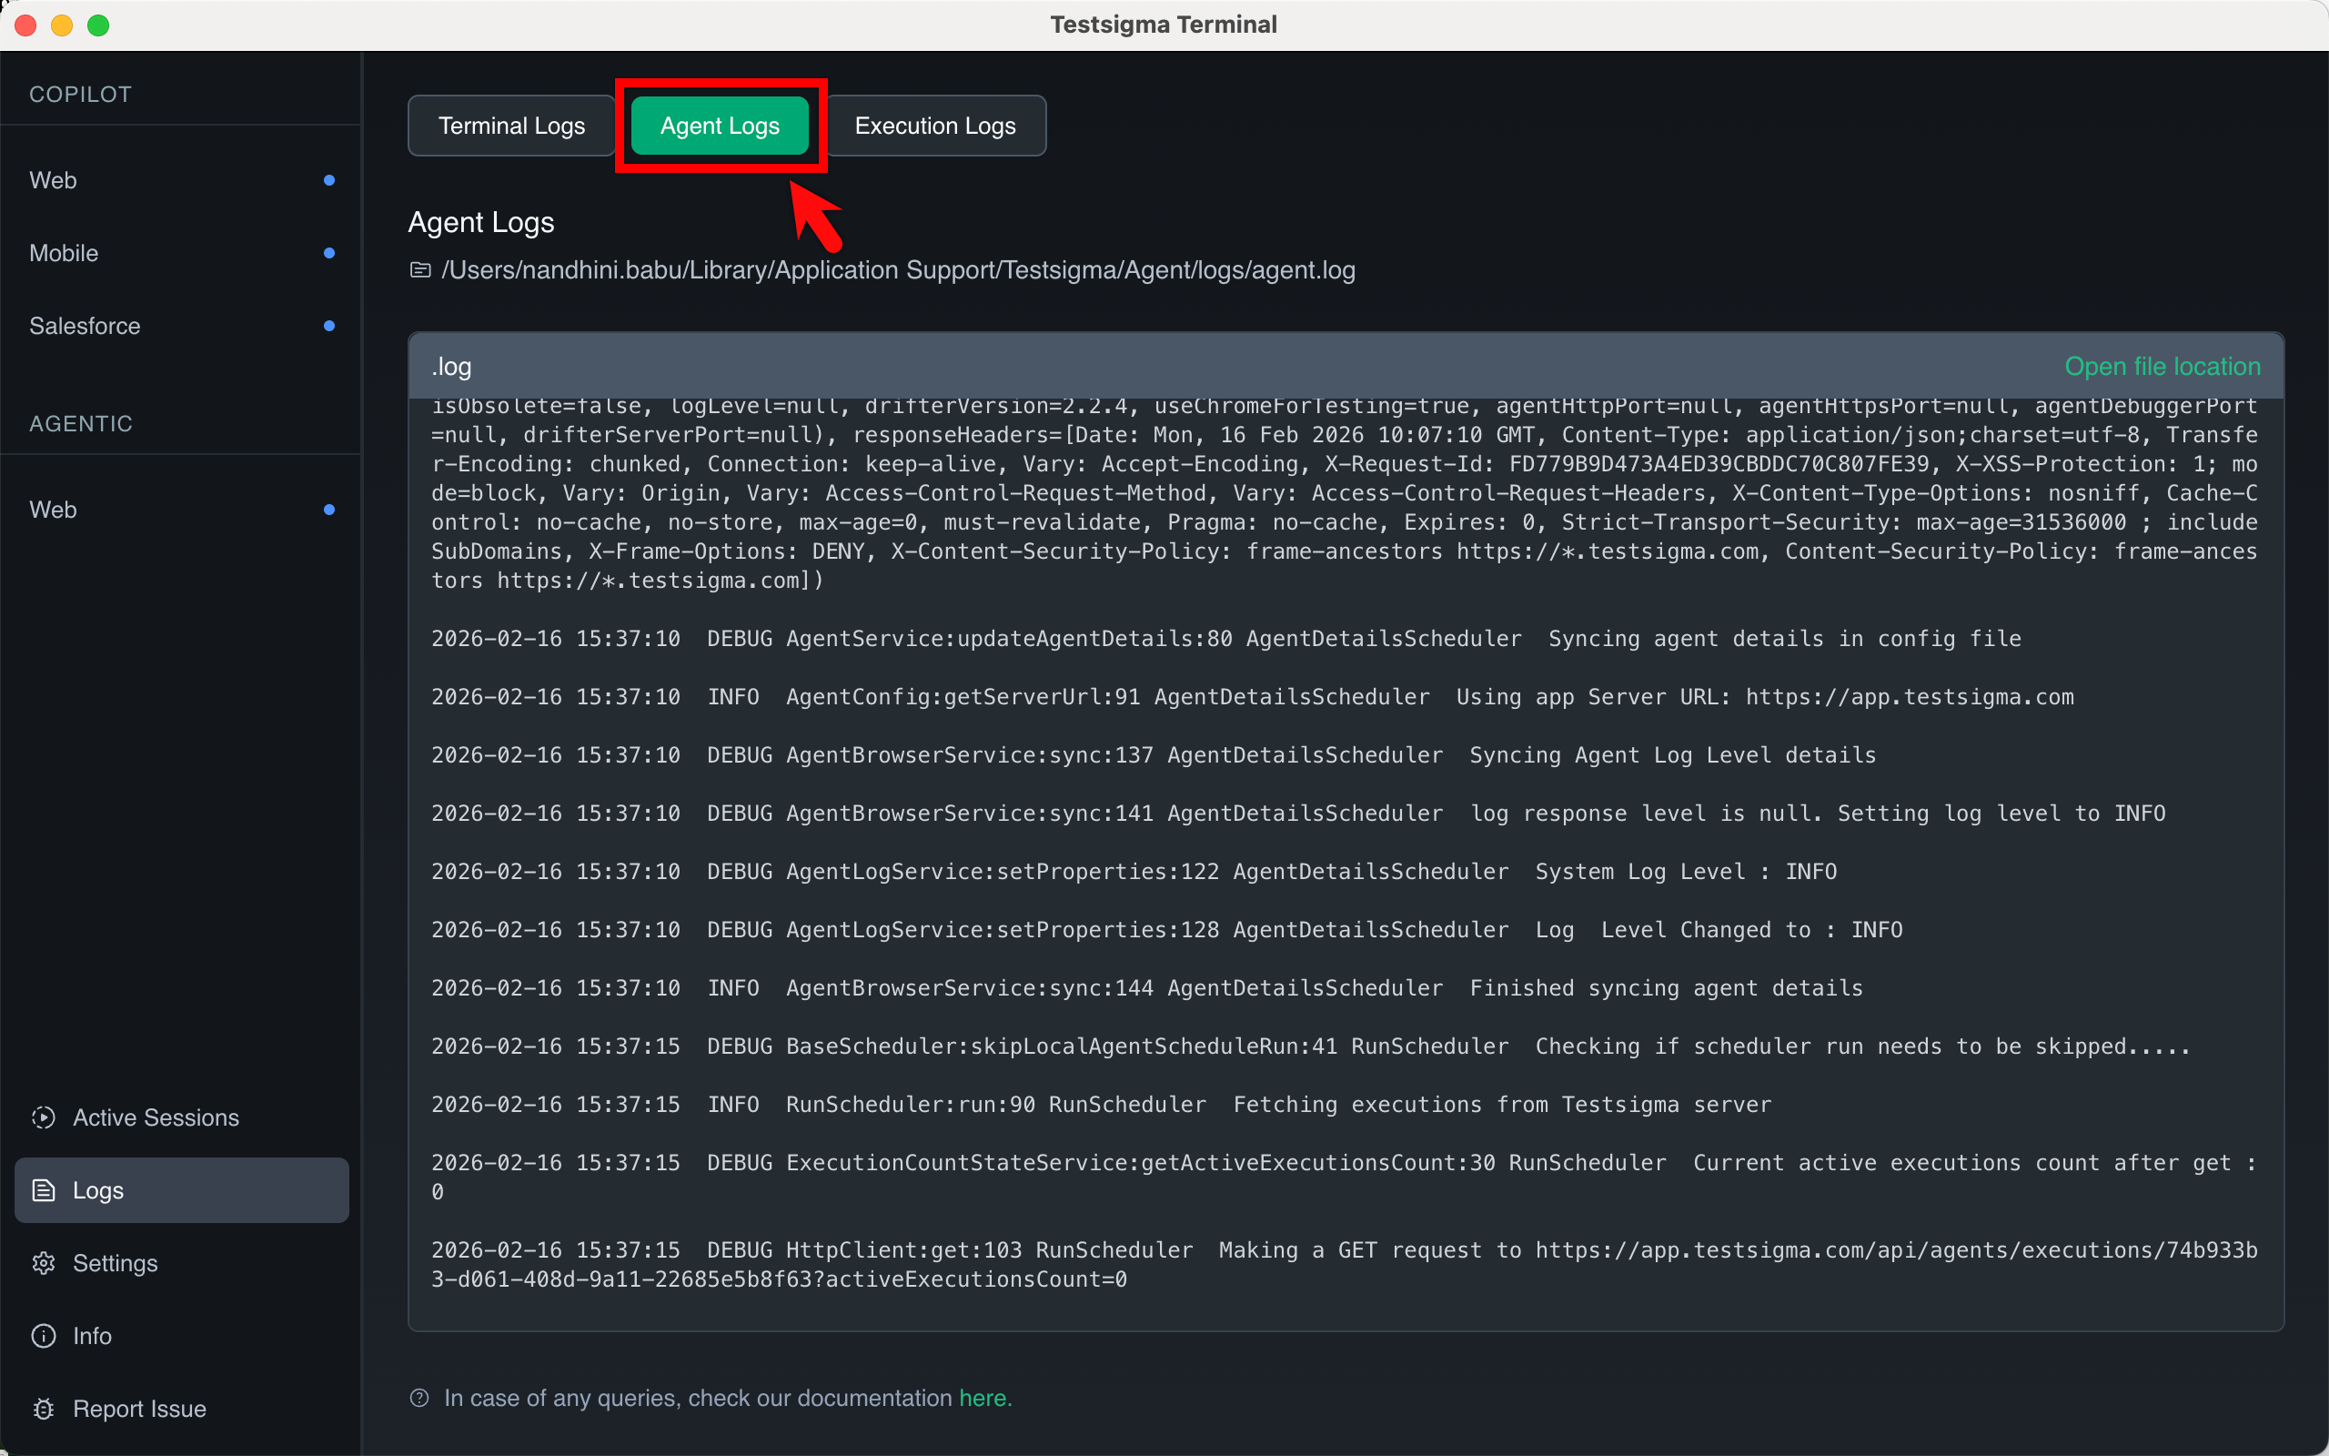2329x1456 pixels.
Task: Click blue status dot next to Mobile
Action: click(x=329, y=253)
